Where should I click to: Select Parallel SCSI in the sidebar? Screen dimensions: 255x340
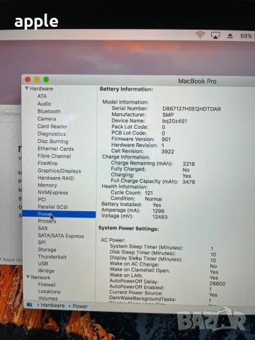[x=53, y=207]
